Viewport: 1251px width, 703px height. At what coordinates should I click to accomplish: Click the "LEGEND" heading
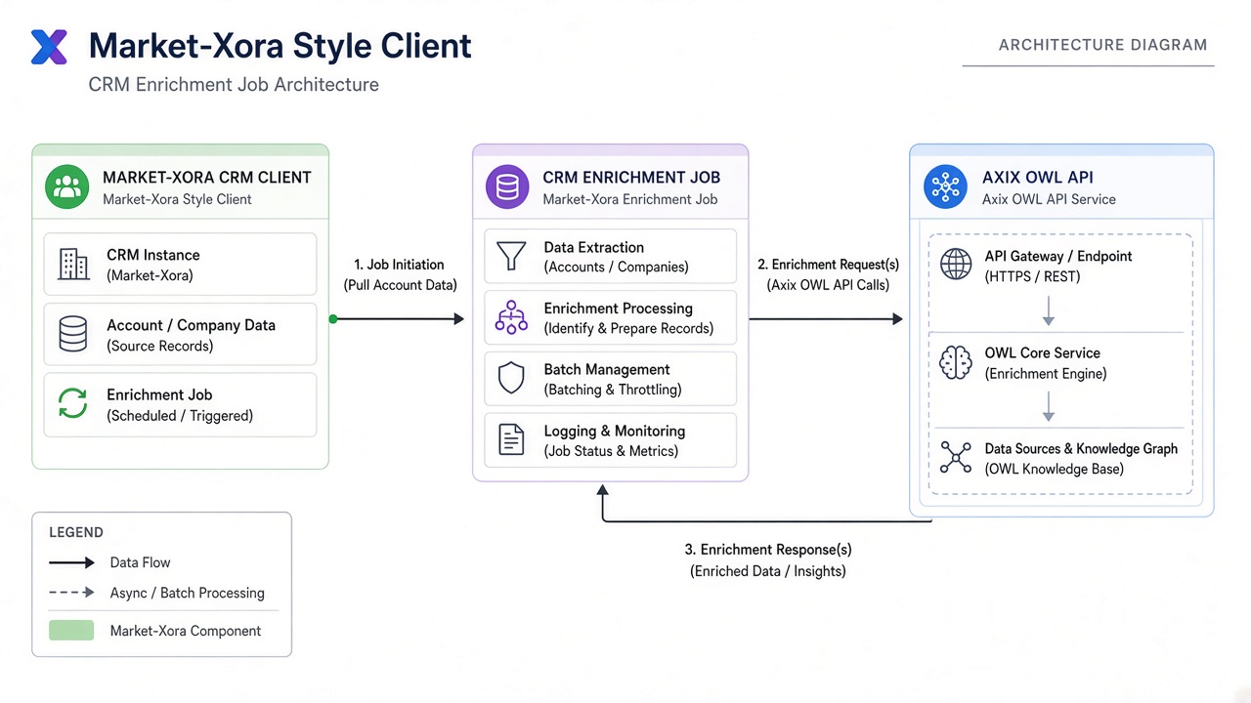[x=76, y=532]
